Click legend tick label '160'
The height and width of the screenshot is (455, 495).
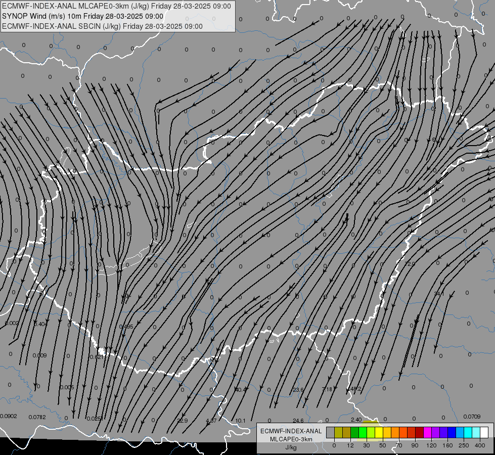click(x=447, y=445)
